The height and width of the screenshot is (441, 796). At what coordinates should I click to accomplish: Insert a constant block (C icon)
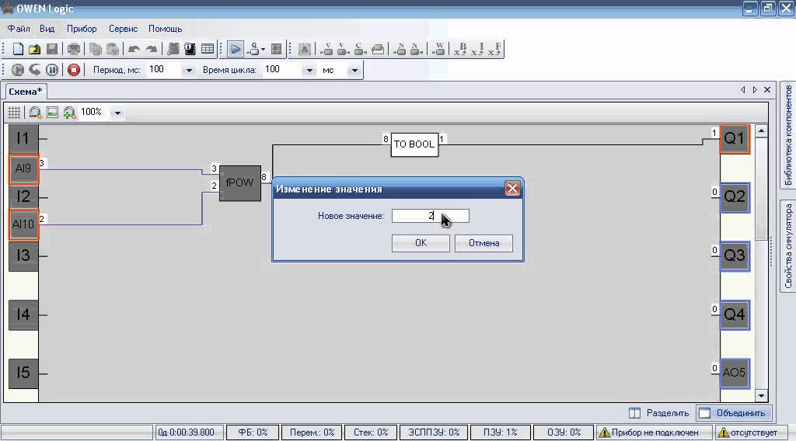click(x=359, y=49)
